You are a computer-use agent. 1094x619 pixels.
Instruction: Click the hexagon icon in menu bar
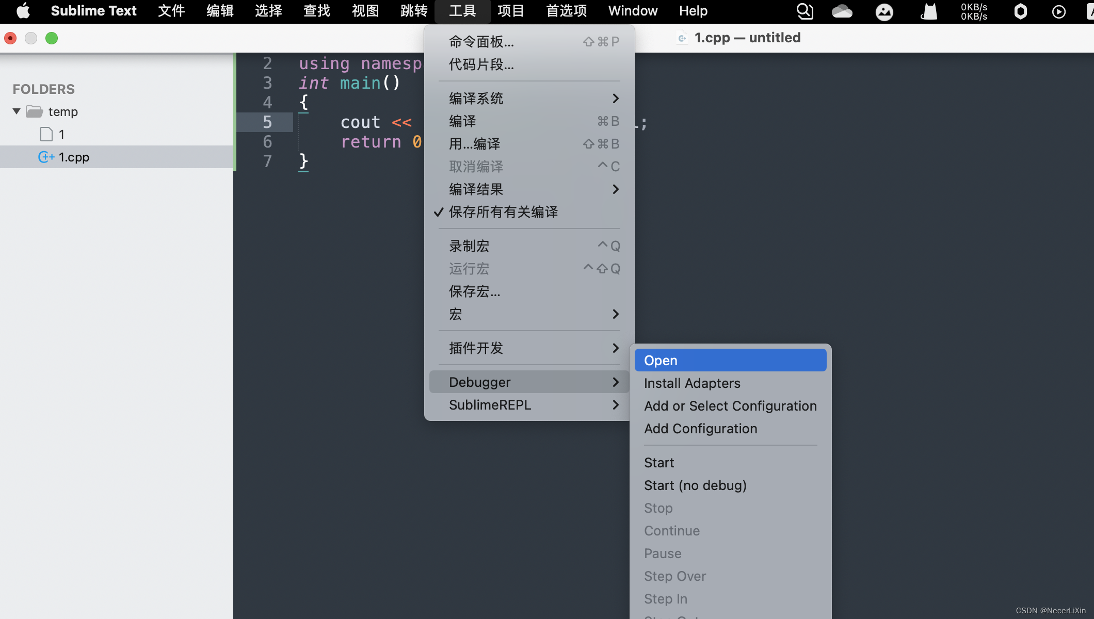point(1020,11)
